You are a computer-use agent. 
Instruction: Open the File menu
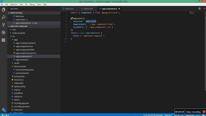pos(2,4)
